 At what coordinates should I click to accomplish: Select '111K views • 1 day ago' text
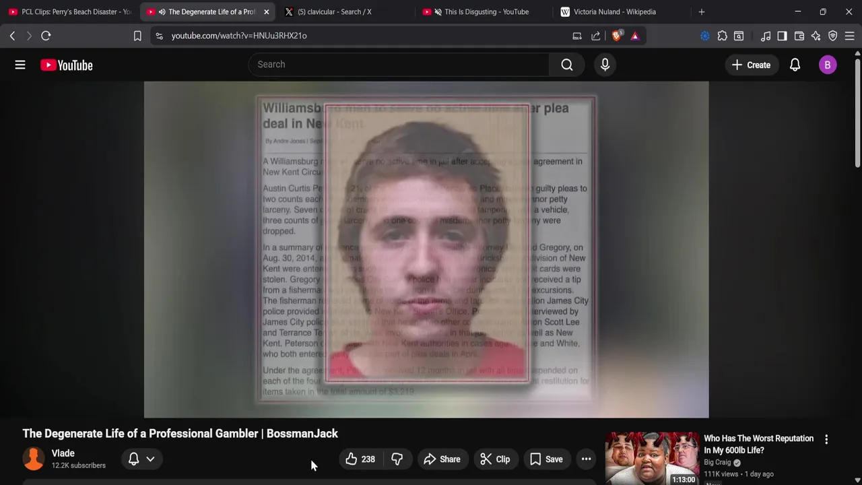point(739,474)
